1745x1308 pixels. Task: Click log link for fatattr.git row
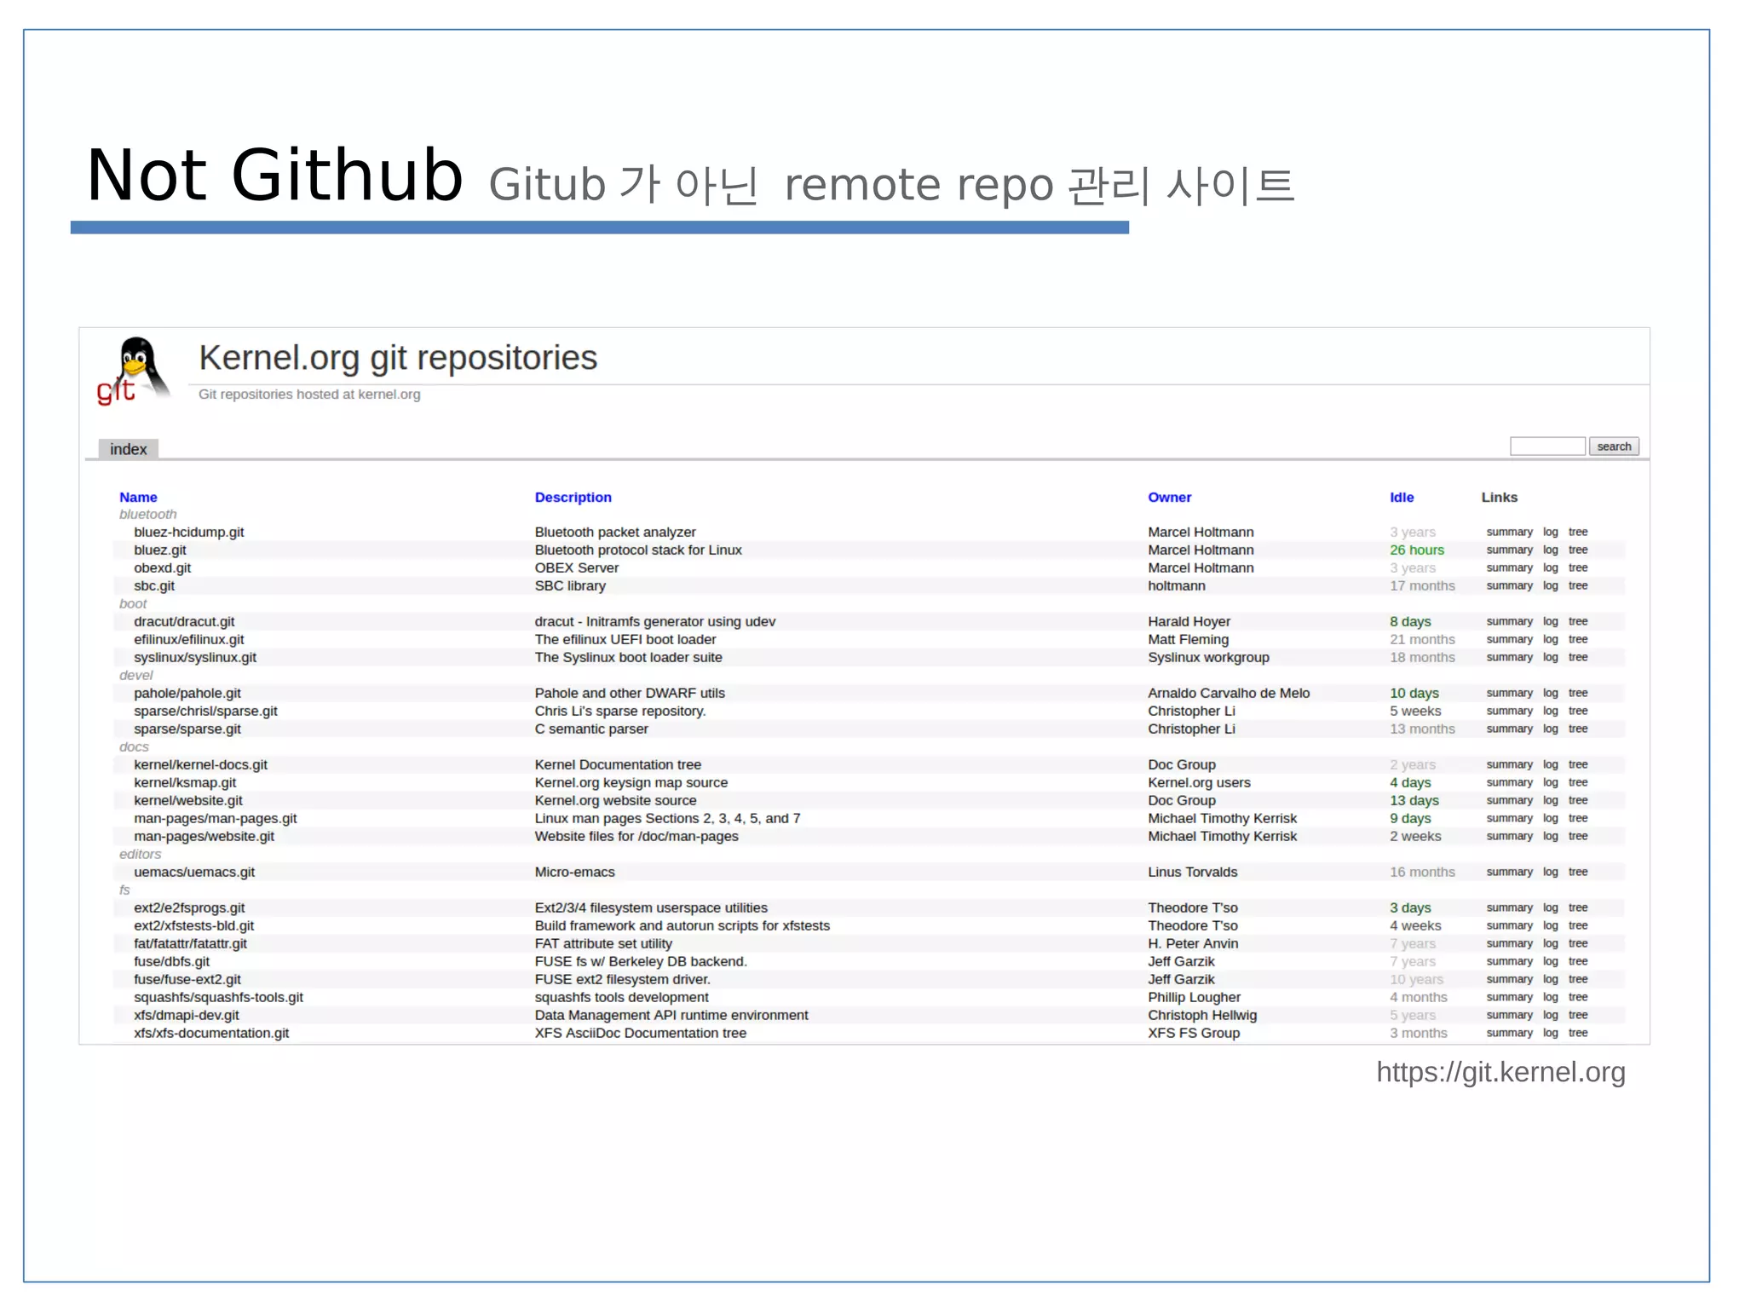(1550, 944)
